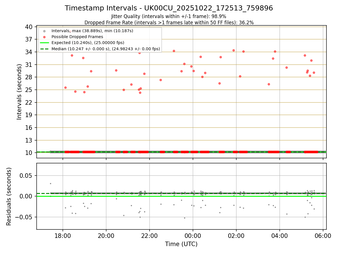Click the y-axis tick label "34"
This screenshot has width=338, height=254.
click(x=29, y=52)
